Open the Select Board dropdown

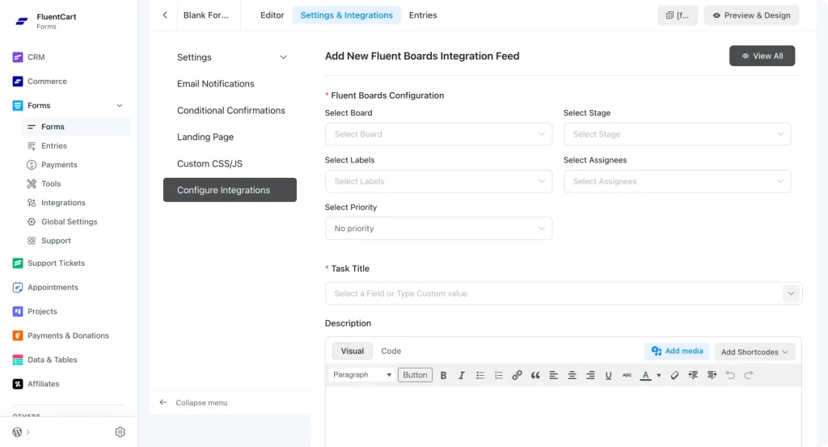pyautogui.click(x=439, y=134)
